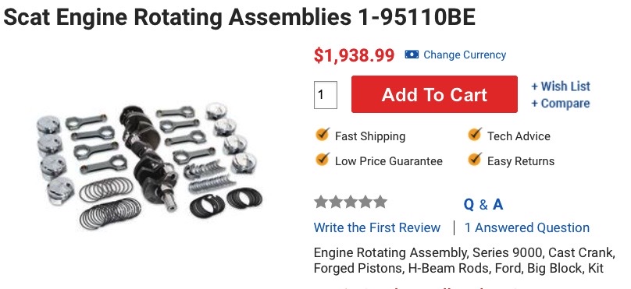Select the fifth gray rating star
631x289 pixels.
[x=380, y=202]
